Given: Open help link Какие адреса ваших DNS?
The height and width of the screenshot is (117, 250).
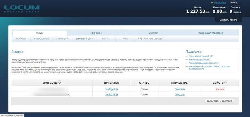Looking at the screenshot, I should tap(201, 56).
